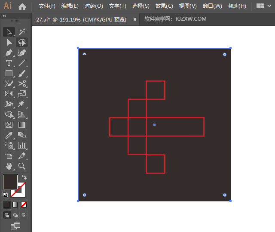This screenshot has width=275, height=232.
Task: Select the Direct Selection tool
Action: [9, 43]
